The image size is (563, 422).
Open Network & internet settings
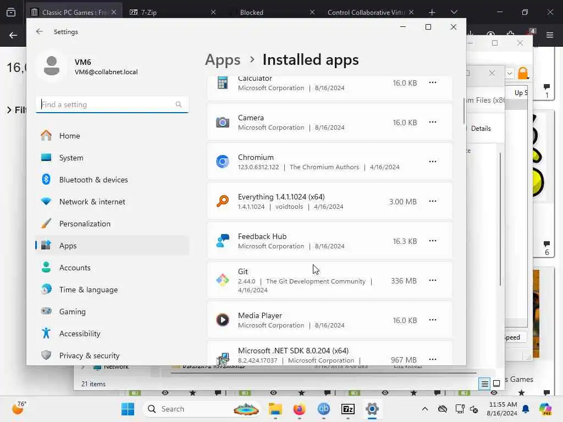[112, 202]
